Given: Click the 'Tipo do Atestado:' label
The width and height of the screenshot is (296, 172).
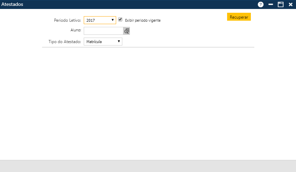Looking at the screenshot, I should (x=65, y=42).
